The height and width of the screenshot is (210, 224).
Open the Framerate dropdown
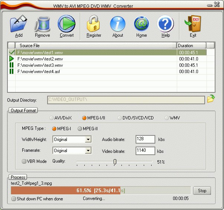pos(88,151)
